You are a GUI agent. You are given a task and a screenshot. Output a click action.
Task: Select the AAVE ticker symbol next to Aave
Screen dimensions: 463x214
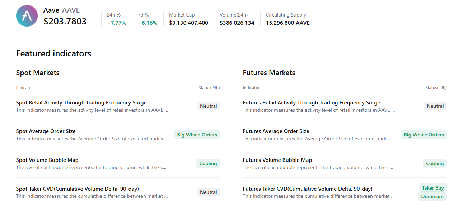pos(70,10)
